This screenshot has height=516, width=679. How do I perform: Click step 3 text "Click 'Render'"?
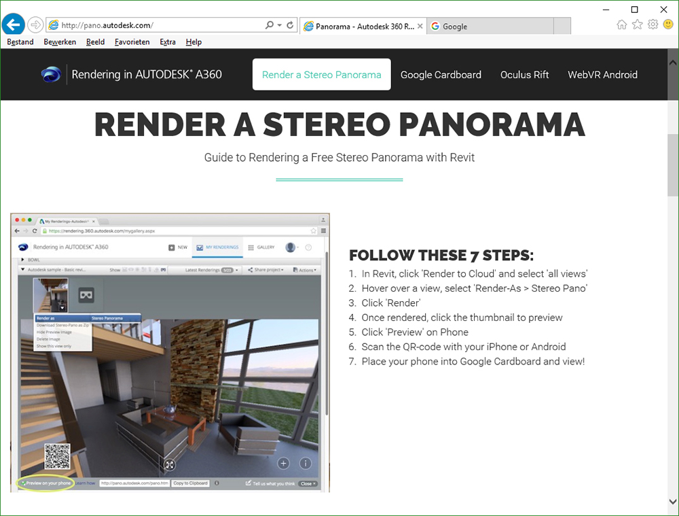pos(391,303)
